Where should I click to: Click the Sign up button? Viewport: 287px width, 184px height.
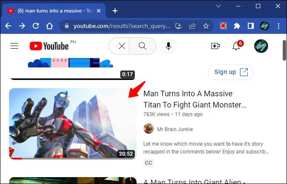coord(231,72)
